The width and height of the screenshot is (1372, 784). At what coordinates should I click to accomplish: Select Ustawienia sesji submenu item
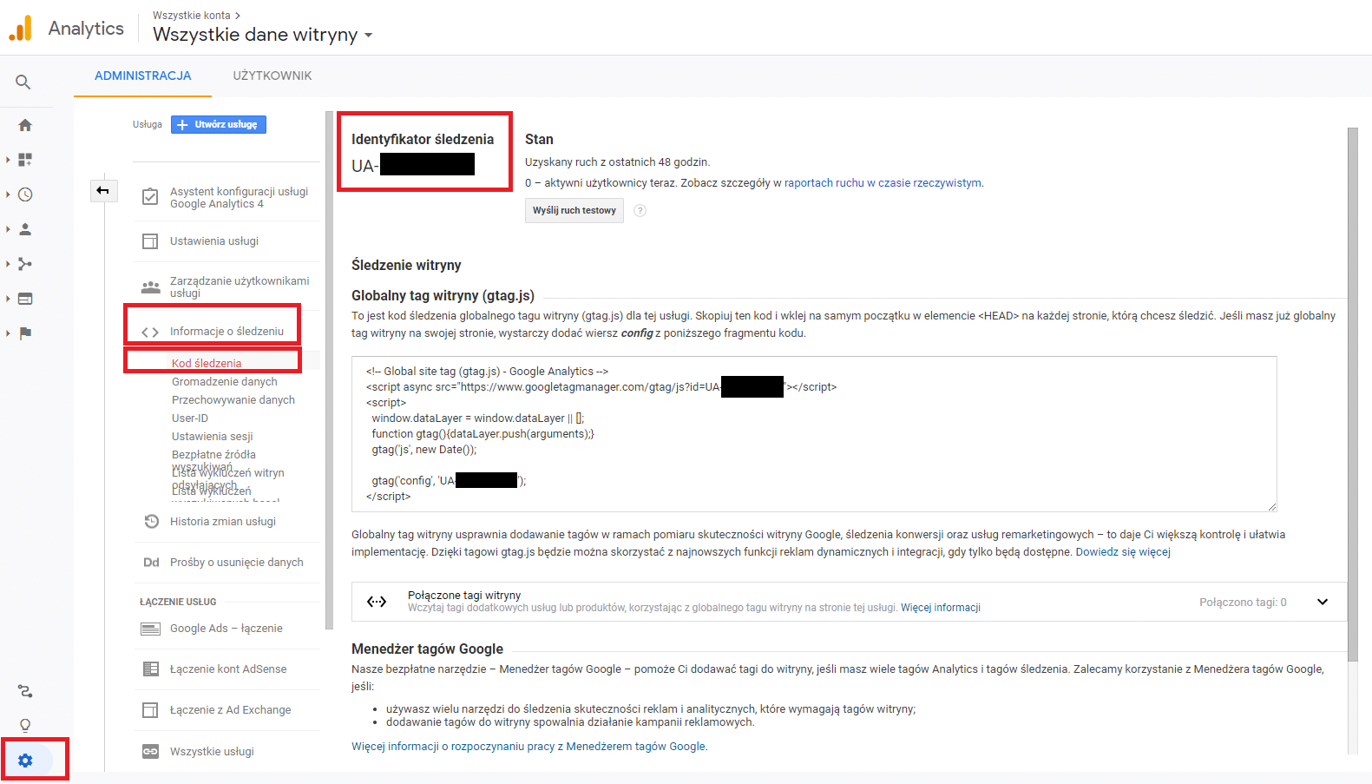pos(213,437)
